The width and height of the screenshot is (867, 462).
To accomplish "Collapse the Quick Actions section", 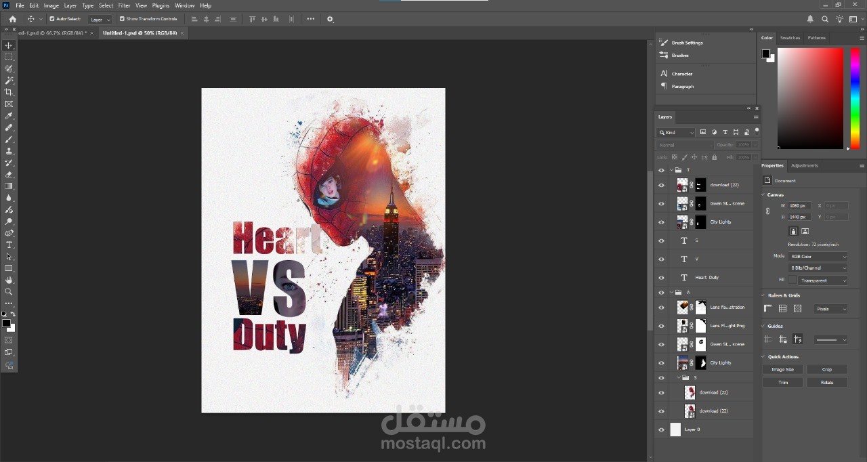I will point(763,356).
